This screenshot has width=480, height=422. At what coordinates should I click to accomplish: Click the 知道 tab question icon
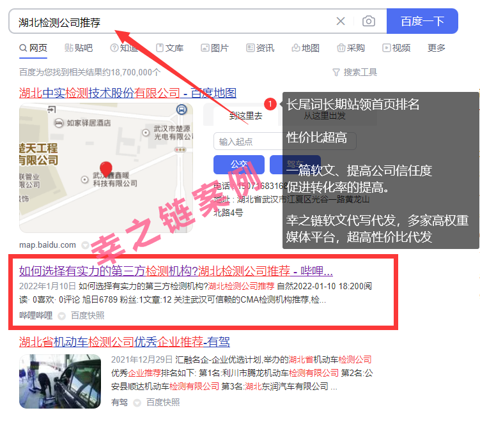pos(114,48)
